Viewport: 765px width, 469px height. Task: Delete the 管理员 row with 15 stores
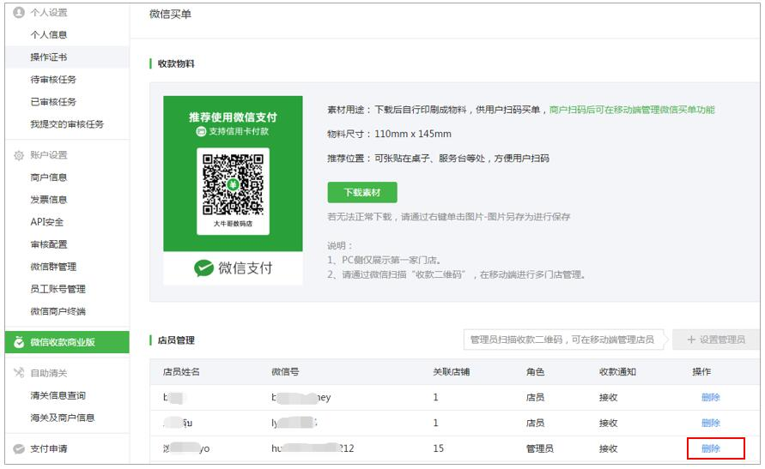pos(710,448)
